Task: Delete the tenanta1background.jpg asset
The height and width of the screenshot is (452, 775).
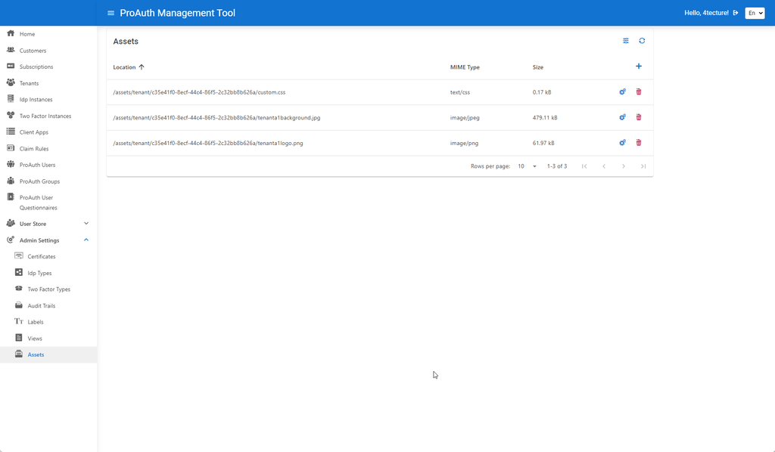Action: (639, 117)
